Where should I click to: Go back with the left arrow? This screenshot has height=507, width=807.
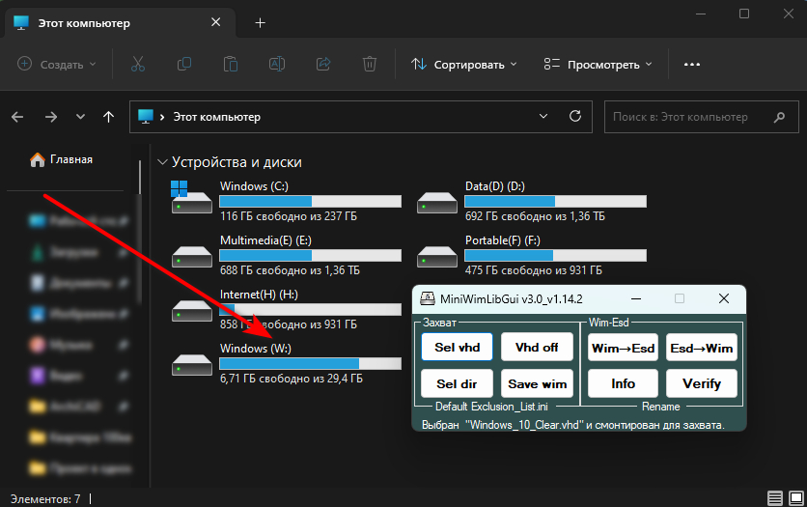(17, 118)
